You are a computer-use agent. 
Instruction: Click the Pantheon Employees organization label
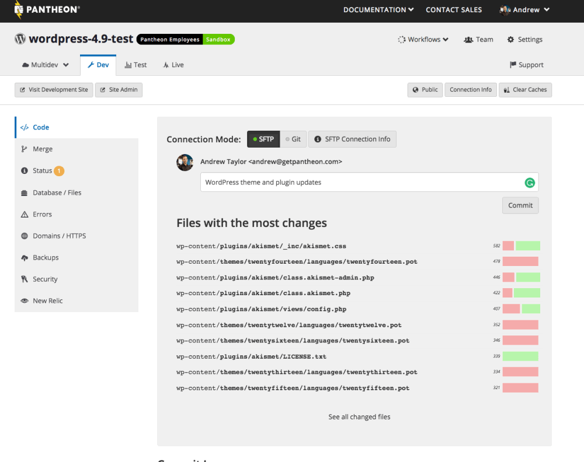[x=170, y=40]
